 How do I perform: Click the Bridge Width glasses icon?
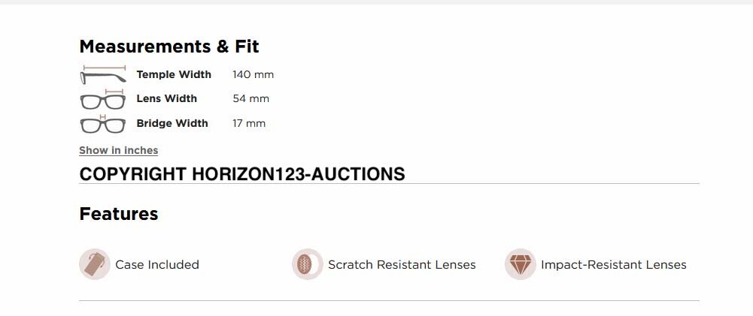[x=102, y=124]
